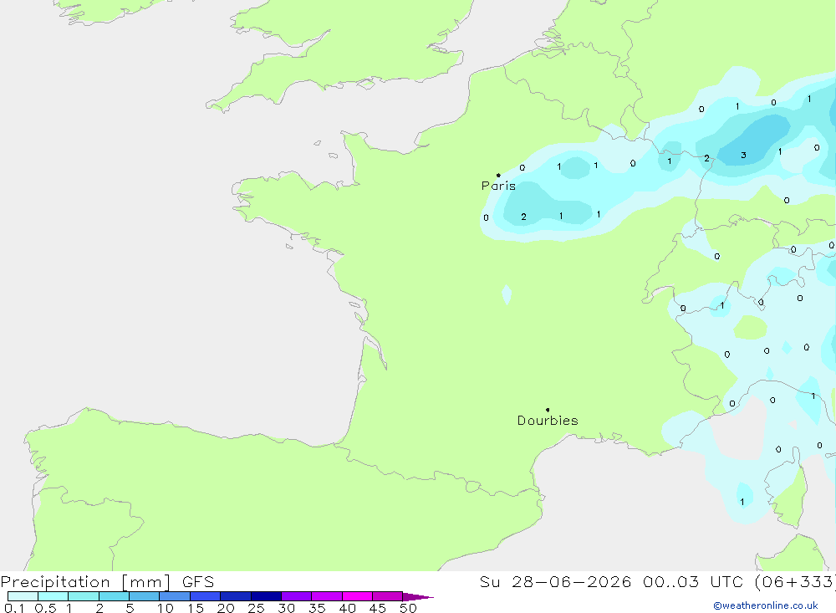Click the '20' legend scale label
This screenshot has width=836, height=613.
click(x=226, y=608)
